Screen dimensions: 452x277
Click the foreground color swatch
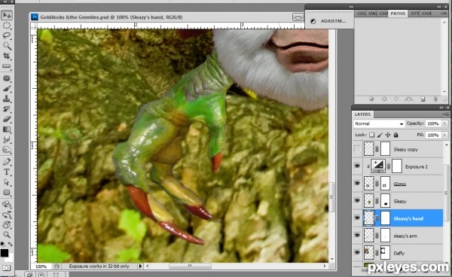[x=5, y=253]
